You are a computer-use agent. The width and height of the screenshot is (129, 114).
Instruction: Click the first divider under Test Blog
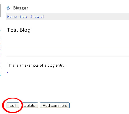click(68, 46)
